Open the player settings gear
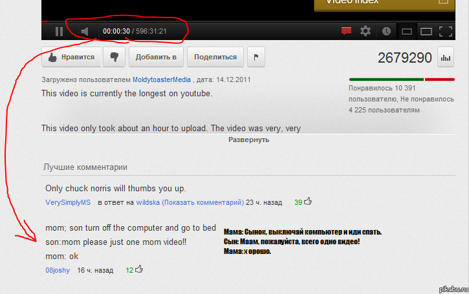 365,31
